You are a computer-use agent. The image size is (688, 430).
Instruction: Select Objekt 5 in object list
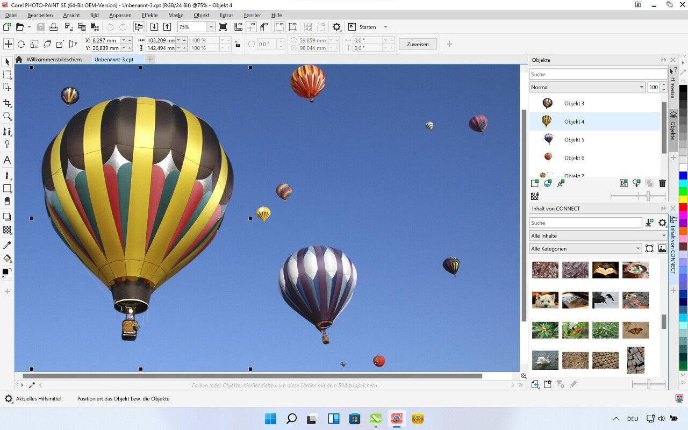tap(594, 140)
